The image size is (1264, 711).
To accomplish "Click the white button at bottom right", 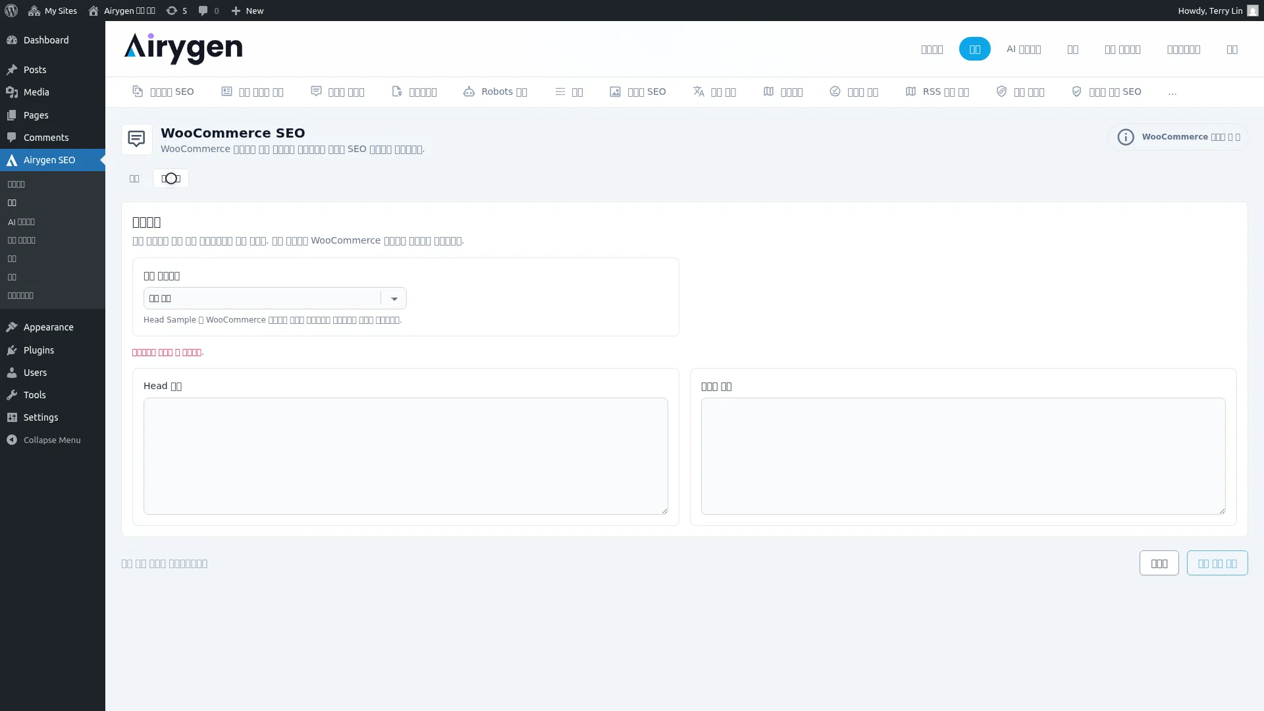I will pos(1159,564).
